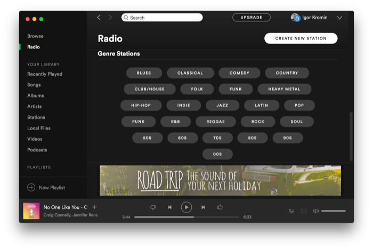Viewport: 373px width, 250px height.
Task: Open Artists in Your Library
Action: pyautogui.click(x=34, y=106)
